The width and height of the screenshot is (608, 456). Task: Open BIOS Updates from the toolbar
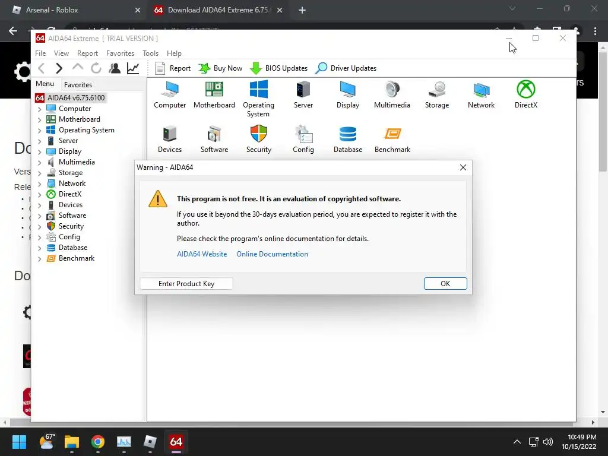pyautogui.click(x=278, y=68)
